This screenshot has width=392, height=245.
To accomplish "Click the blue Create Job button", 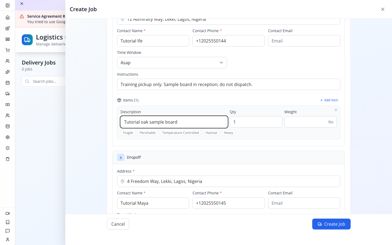I will point(331,224).
